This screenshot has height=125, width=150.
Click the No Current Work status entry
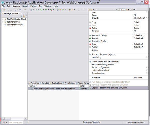pos(135,123)
